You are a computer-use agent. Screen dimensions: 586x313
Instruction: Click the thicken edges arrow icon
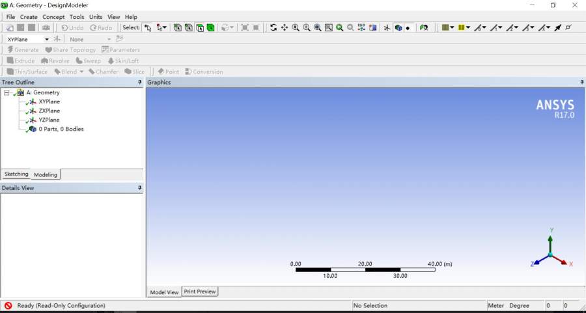pyautogui.click(x=558, y=27)
